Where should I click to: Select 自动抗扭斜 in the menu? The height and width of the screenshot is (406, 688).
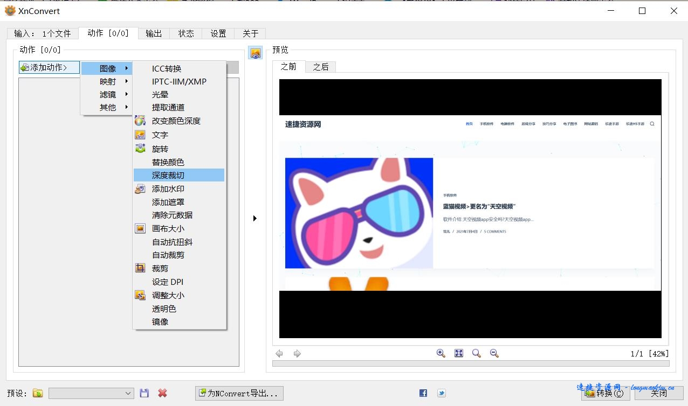click(179, 242)
